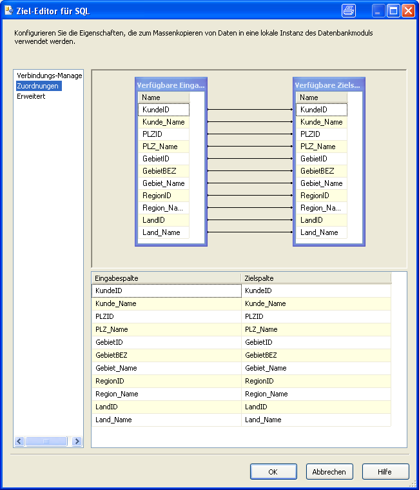Select Kunde_Name in available input columns
Screen dimensions: 419x490
(164, 122)
